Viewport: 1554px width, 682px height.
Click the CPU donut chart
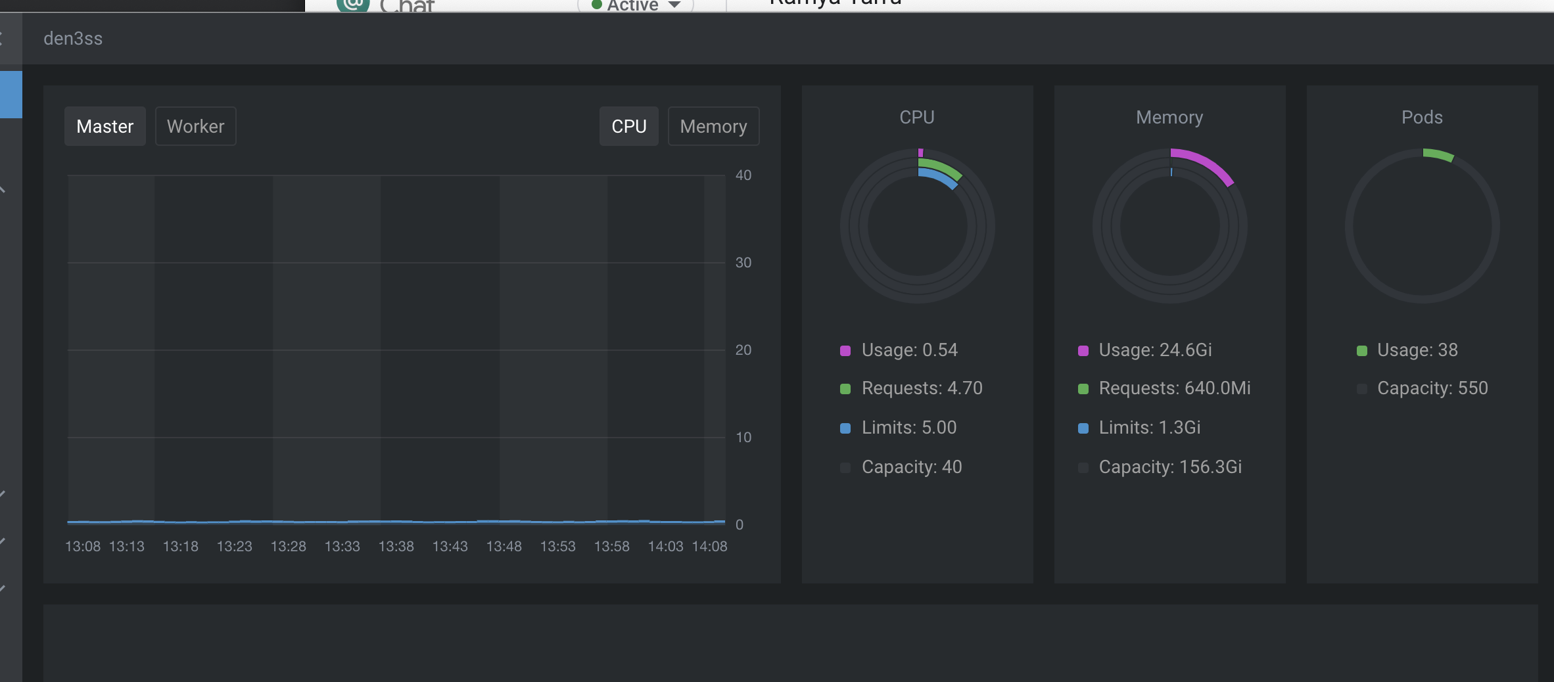pos(918,225)
